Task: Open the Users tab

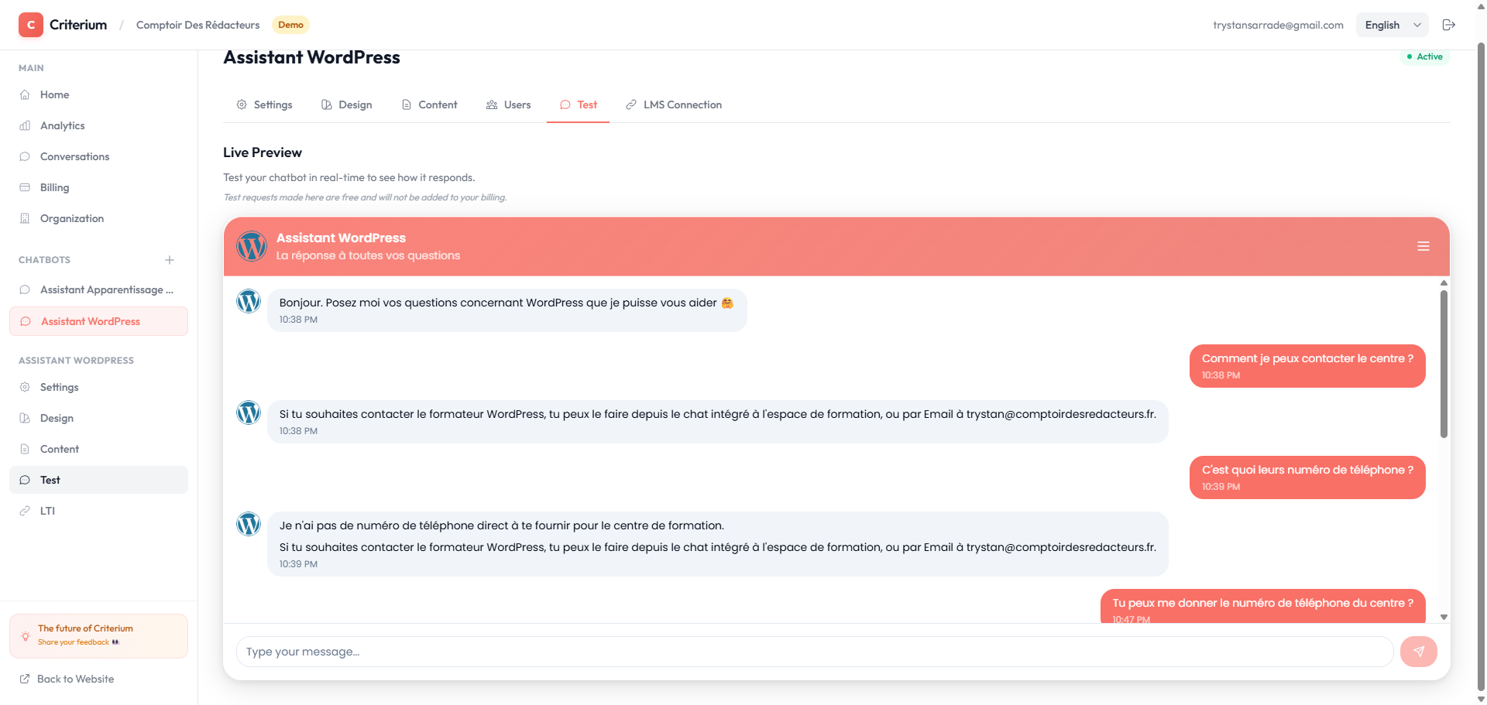Action: pos(509,104)
